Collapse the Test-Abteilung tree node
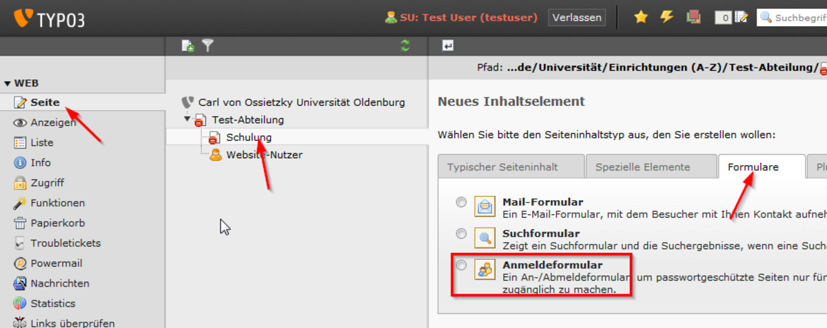The height and width of the screenshot is (328, 827). [187, 120]
